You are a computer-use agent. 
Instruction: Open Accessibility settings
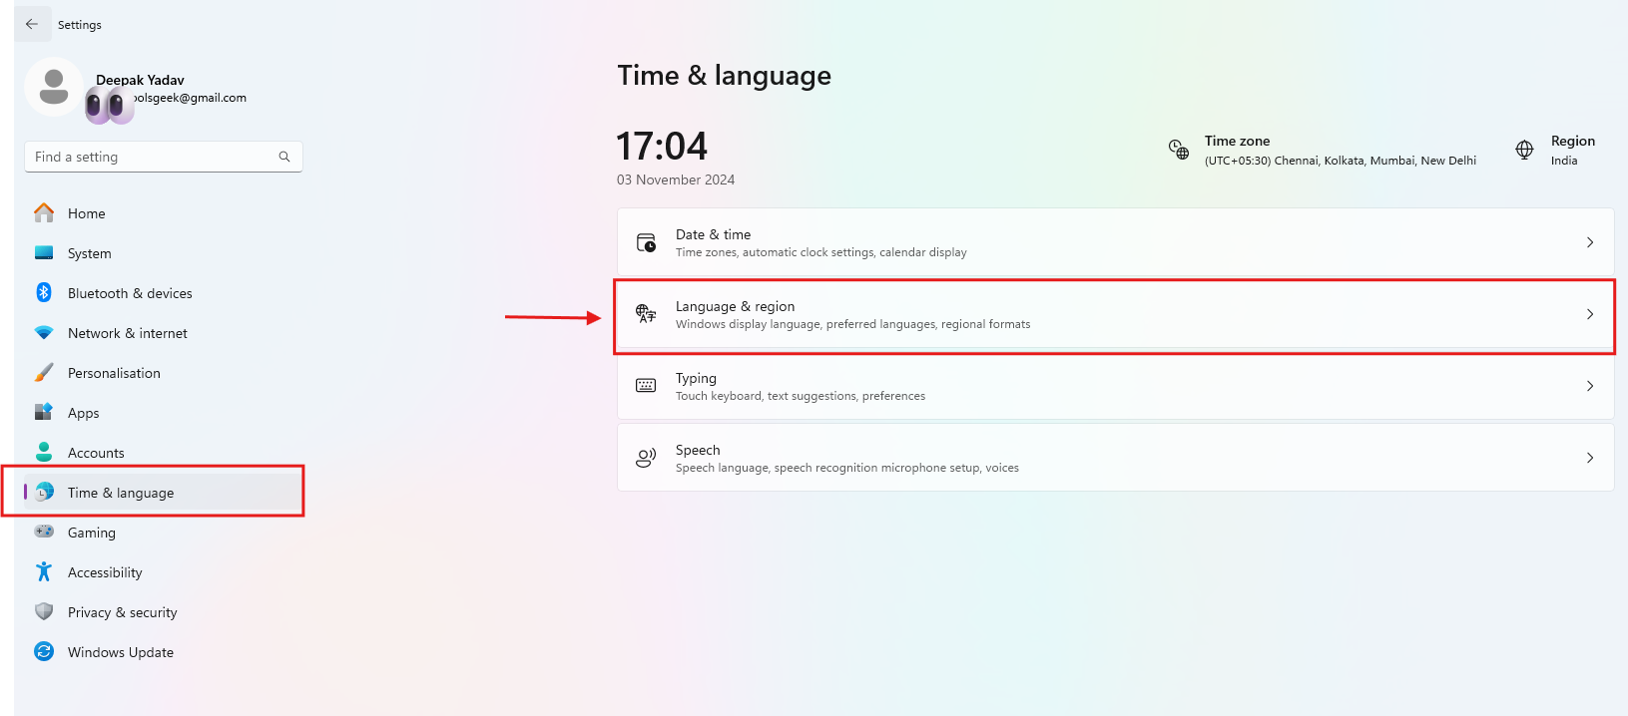[x=164, y=572]
